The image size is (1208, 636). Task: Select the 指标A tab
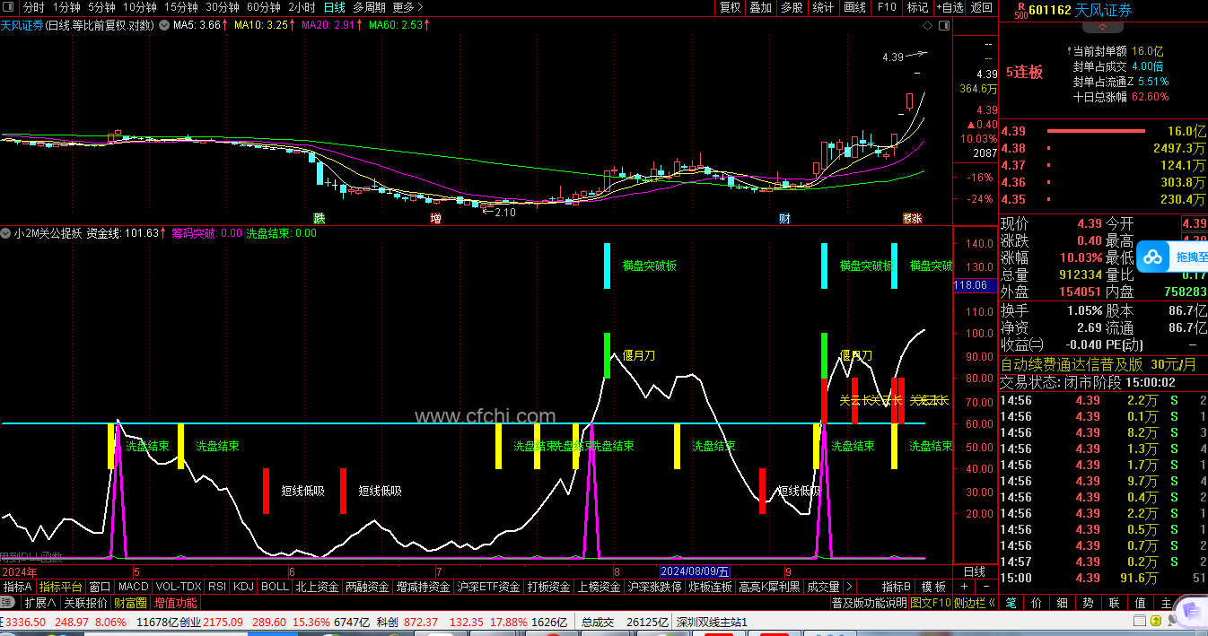click(18, 587)
